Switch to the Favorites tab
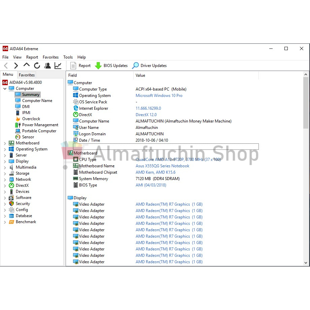The height and width of the screenshot is (310, 310). pos(27,75)
